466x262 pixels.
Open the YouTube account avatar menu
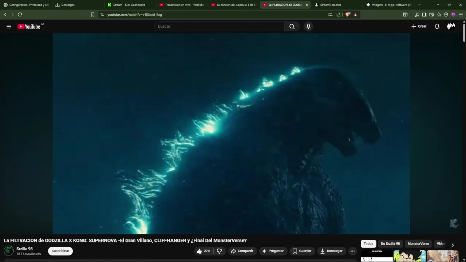point(451,26)
